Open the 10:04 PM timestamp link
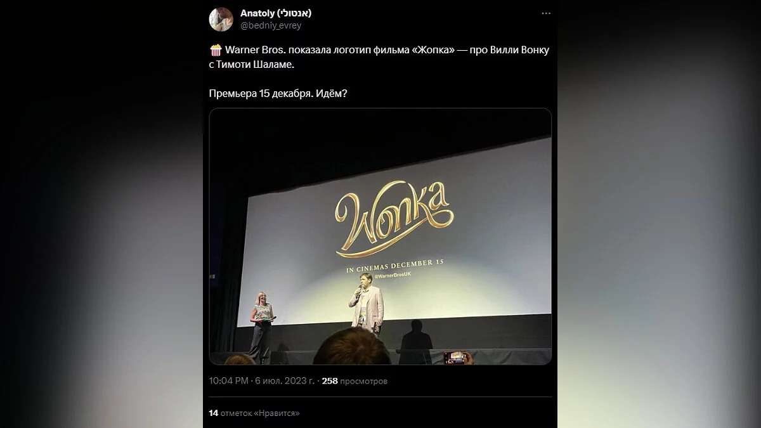This screenshot has height=428, width=761. coord(228,381)
